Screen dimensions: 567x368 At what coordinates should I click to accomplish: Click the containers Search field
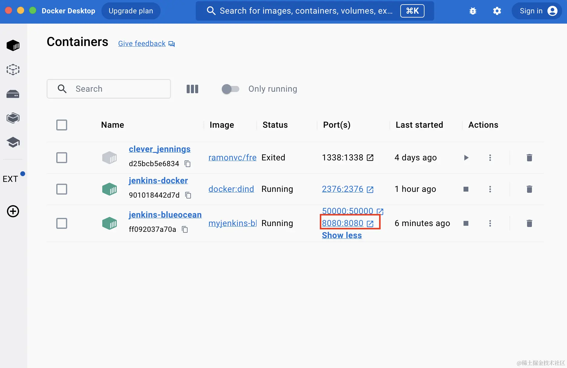118,89
